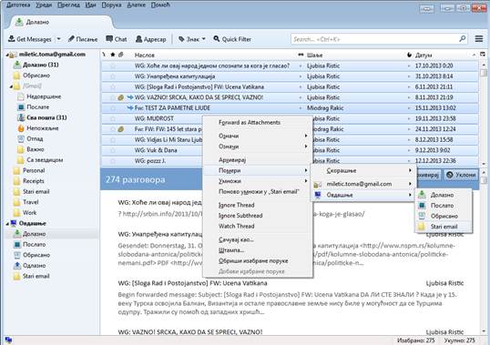Select the Personal folder

tap(34, 170)
